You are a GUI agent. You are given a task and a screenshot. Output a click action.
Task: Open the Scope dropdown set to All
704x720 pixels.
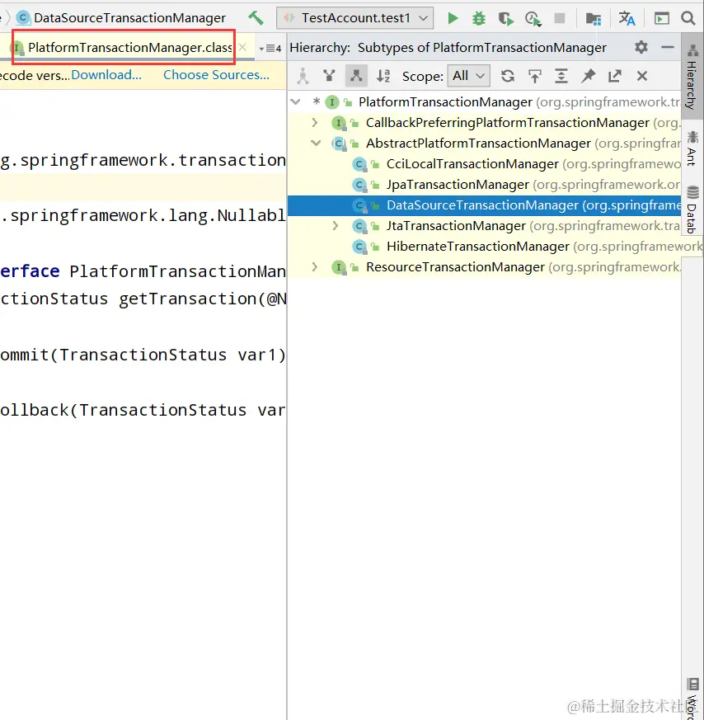click(x=468, y=76)
